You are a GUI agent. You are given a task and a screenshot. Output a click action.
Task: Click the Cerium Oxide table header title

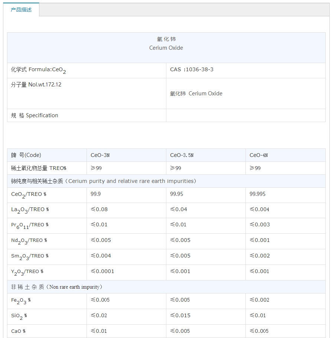(x=166, y=44)
